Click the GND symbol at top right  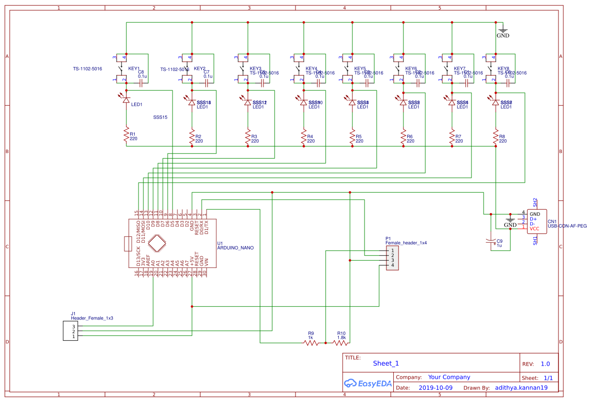503,30
